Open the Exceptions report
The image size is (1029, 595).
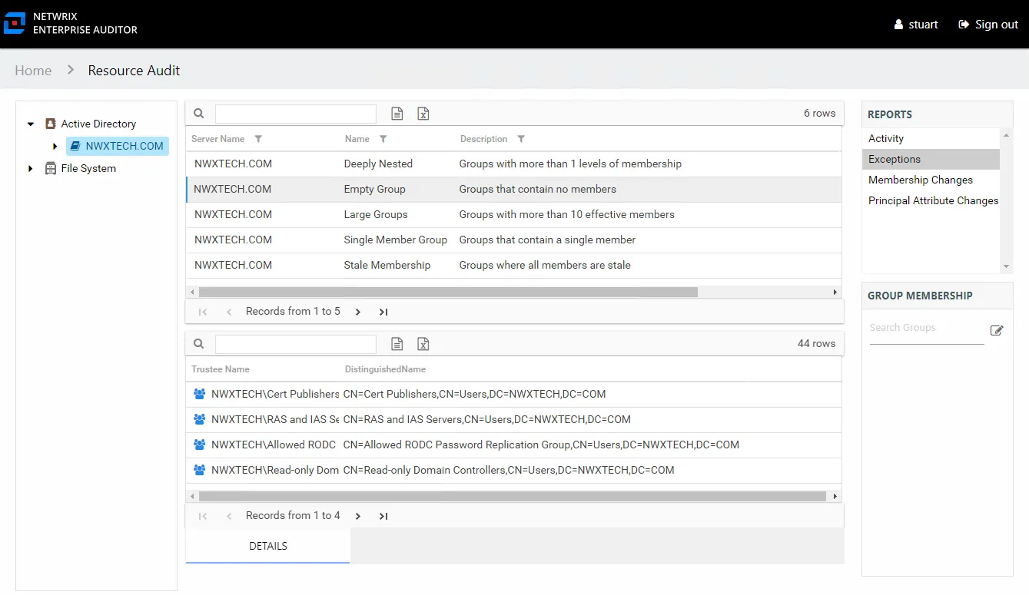[931, 159]
